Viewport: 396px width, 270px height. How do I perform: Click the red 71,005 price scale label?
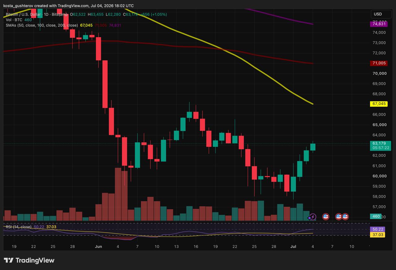379,63
